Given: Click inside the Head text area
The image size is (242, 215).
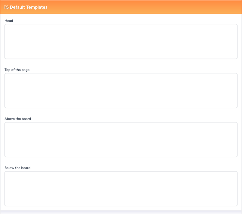Looking at the screenshot, I should click(121, 41).
